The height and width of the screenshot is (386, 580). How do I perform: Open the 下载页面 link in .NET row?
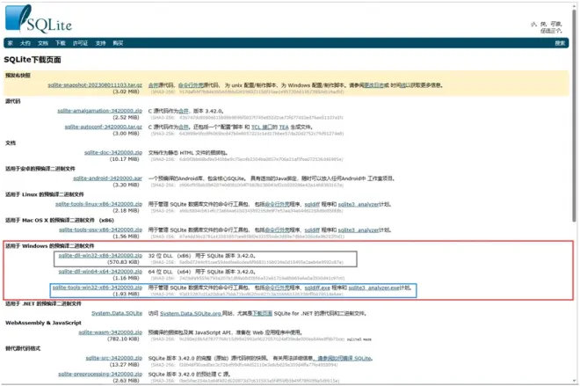[x=262, y=313]
